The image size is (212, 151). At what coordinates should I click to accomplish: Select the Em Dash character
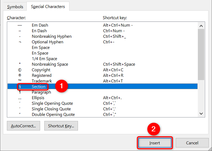pyautogui.click(x=40, y=25)
